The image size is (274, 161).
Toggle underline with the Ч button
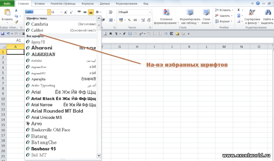117,34
